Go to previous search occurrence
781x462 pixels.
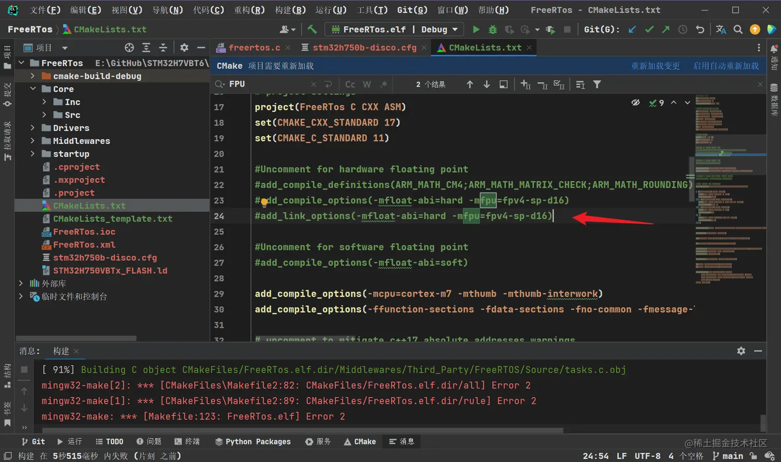470,84
